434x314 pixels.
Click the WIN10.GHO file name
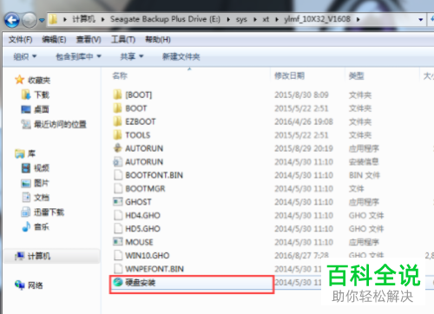pos(147,256)
